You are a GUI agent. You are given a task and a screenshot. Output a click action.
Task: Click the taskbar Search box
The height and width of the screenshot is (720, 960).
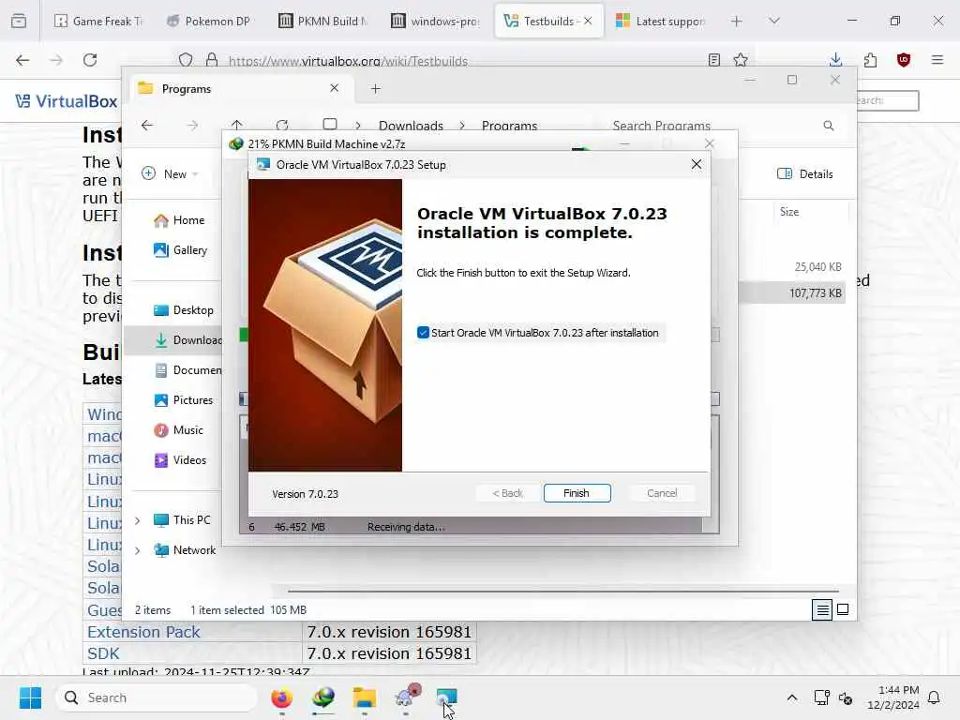(157, 697)
